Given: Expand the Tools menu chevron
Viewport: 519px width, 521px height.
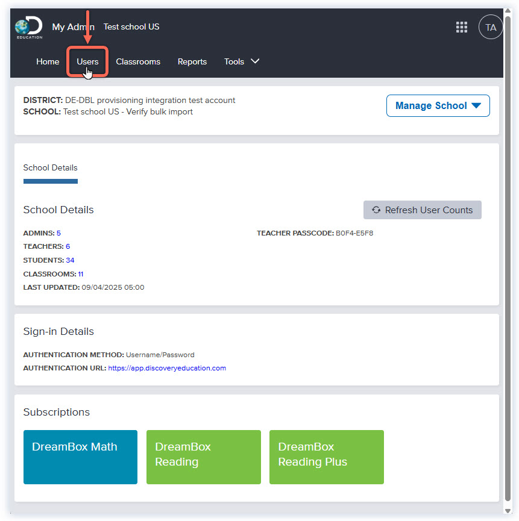Looking at the screenshot, I should 255,61.
